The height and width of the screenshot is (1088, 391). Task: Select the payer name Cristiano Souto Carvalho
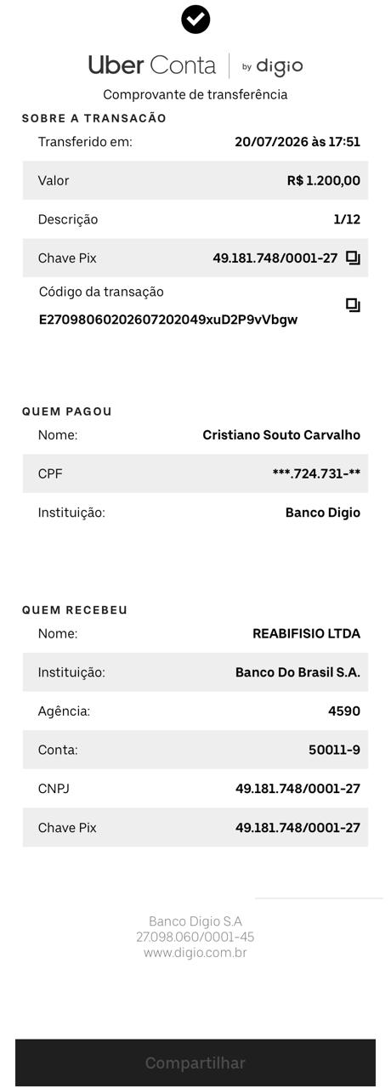coord(281,435)
